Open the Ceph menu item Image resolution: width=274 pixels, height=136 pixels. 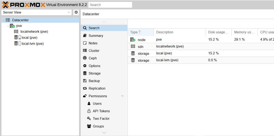[104, 58]
